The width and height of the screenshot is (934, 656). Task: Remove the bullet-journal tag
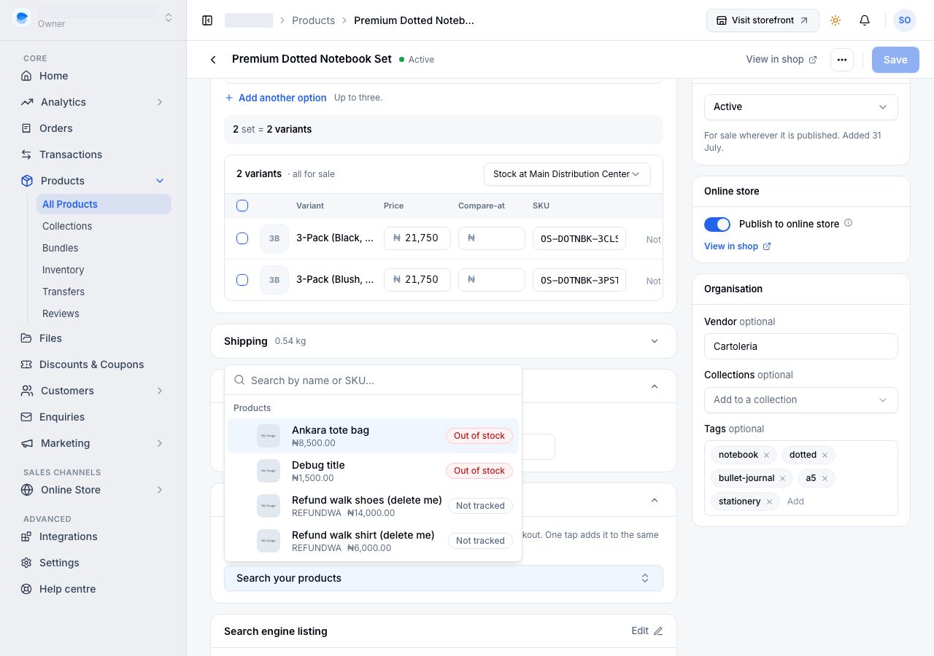(x=782, y=479)
